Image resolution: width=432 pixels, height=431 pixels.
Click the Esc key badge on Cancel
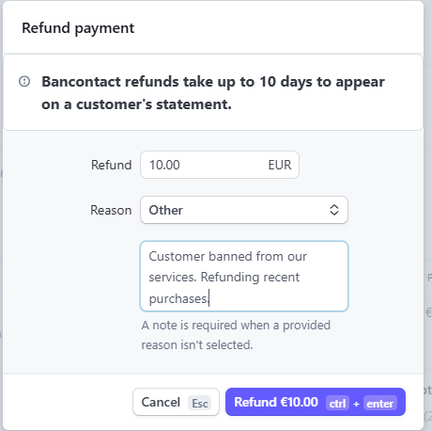[200, 403]
